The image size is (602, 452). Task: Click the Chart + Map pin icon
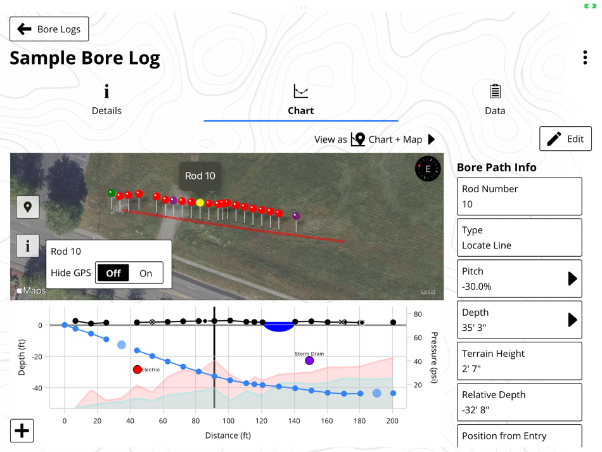click(358, 139)
